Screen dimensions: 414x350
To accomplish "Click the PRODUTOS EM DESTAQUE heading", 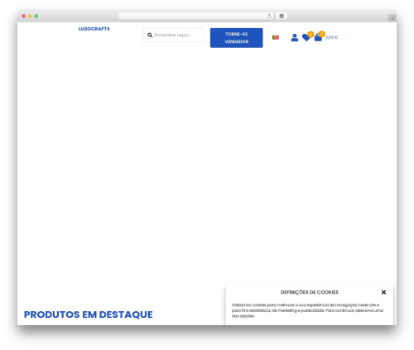I will tap(89, 314).
